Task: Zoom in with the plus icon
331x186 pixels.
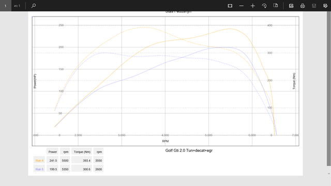Action: (253, 6)
